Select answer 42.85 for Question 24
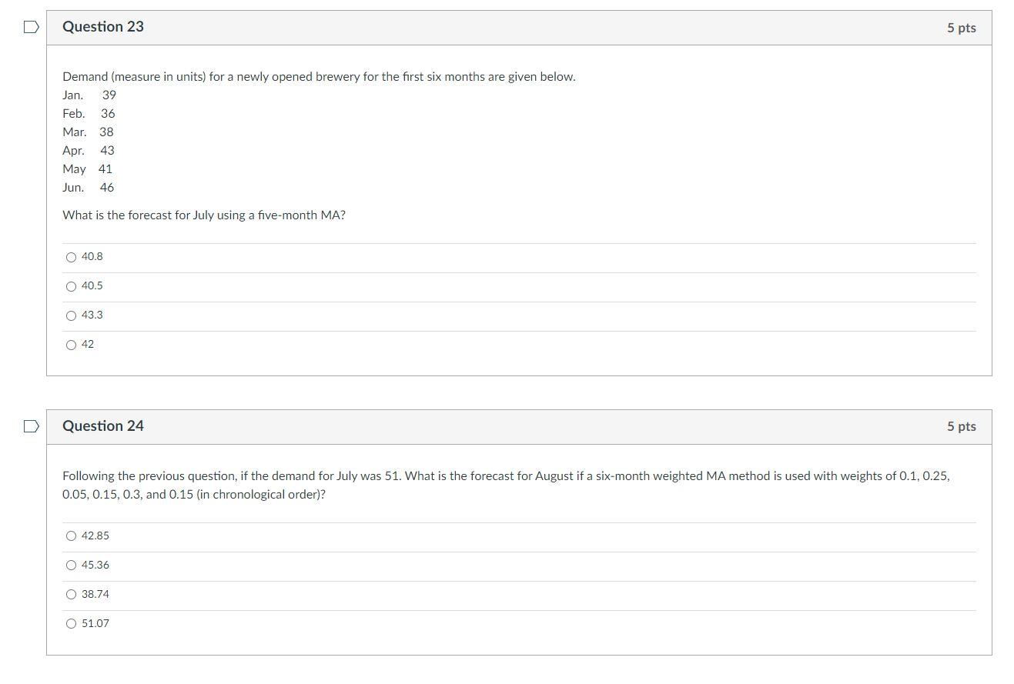 (x=71, y=536)
